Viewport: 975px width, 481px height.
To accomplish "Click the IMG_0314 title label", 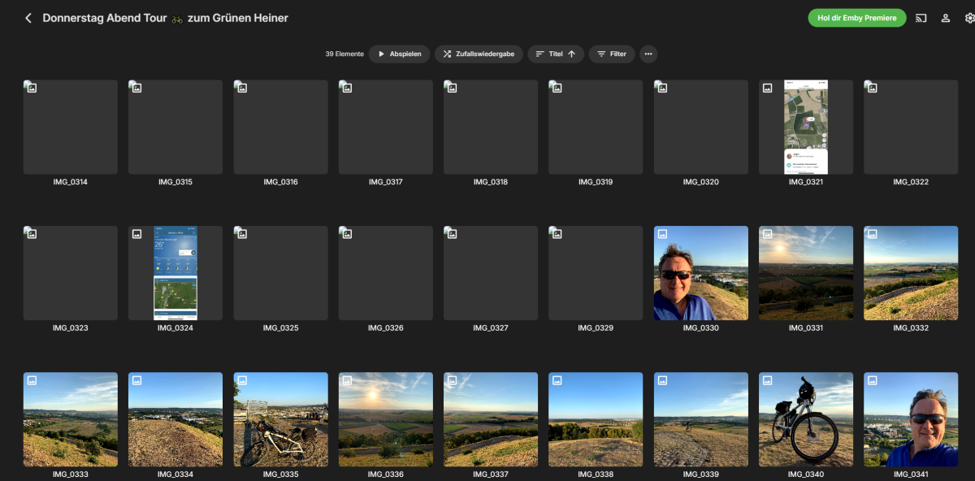I will pyautogui.click(x=70, y=182).
